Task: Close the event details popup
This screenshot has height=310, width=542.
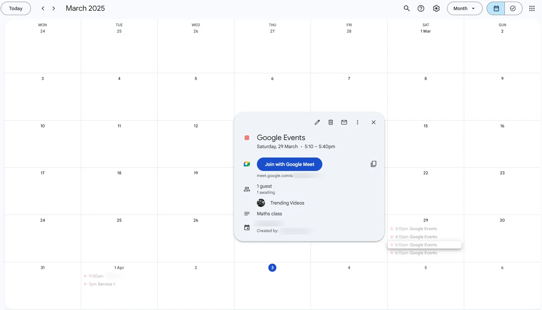Action: 373,122
